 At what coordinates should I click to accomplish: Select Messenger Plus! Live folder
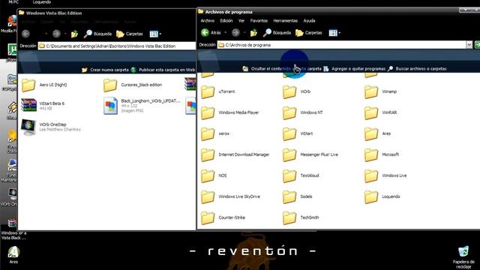tap(310, 155)
